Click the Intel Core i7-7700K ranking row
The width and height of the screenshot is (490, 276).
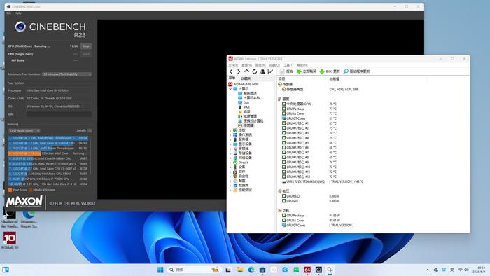tap(48, 179)
